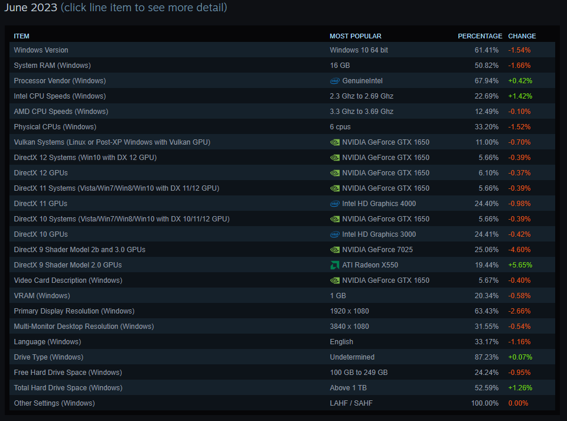The height and width of the screenshot is (421, 567).
Task: Open the System RAM (Windows) line item
Action: click(282, 66)
